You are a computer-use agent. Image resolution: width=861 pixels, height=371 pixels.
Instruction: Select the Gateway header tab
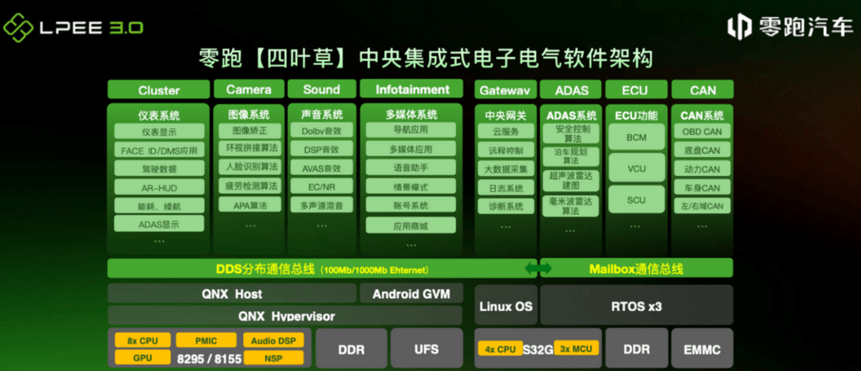click(505, 90)
